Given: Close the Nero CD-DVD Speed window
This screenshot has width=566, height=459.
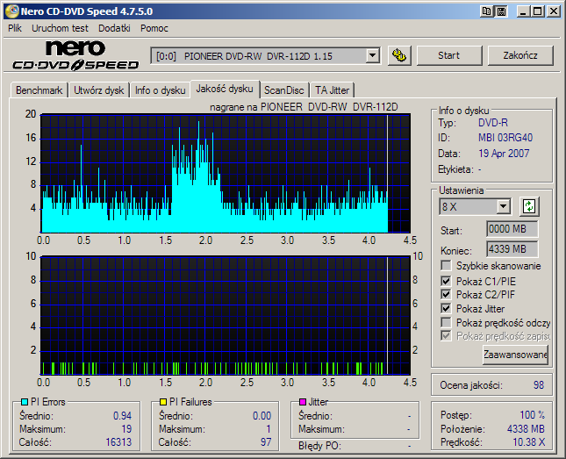Looking at the screenshot, I should [x=553, y=11].
